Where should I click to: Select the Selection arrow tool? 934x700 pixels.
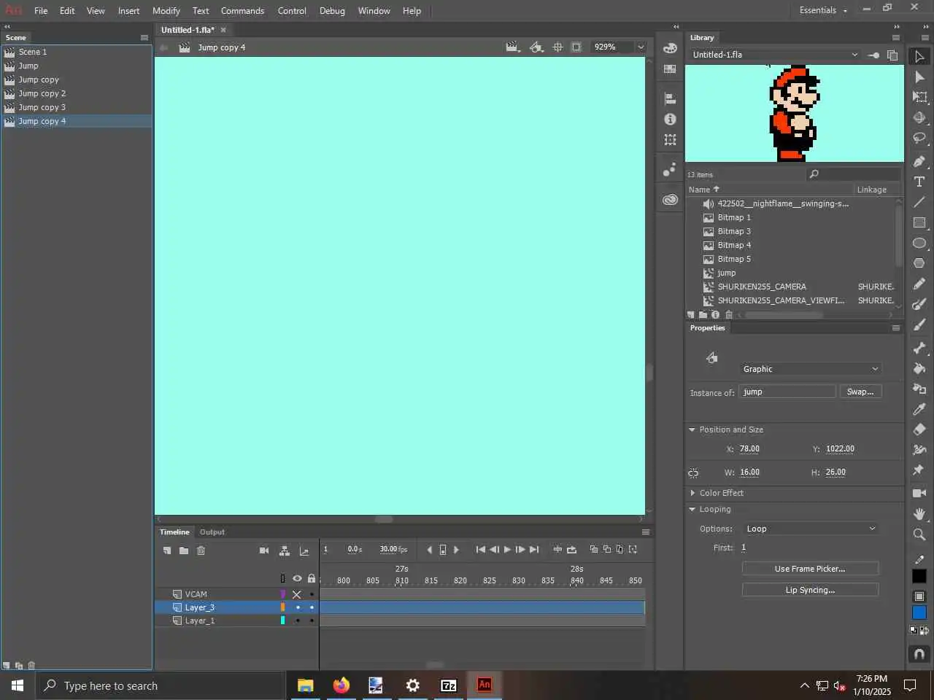tap(919, 56)
